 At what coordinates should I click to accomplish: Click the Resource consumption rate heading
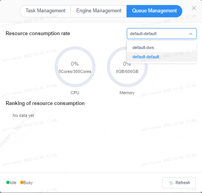38,34
